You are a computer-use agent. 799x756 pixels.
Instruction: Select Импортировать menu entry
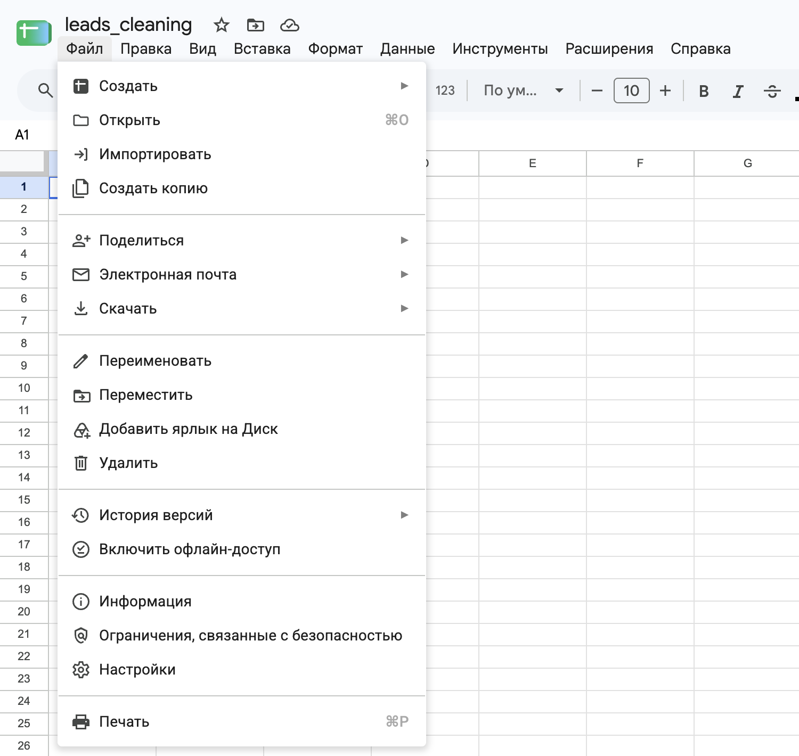242,154
